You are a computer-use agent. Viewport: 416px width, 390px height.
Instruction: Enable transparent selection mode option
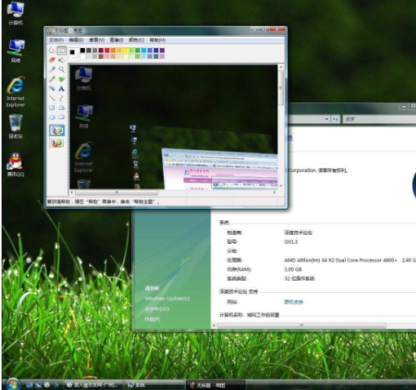click(x=57, y=143)
